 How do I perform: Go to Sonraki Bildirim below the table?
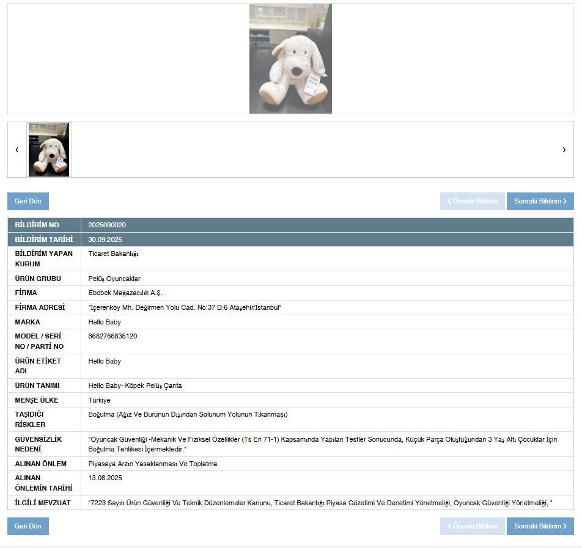point(540,527)
